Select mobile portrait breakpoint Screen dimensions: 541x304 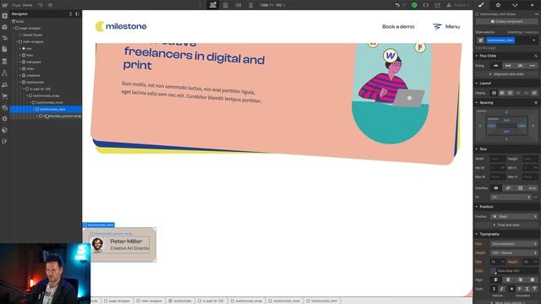click(x=251, y=5)
